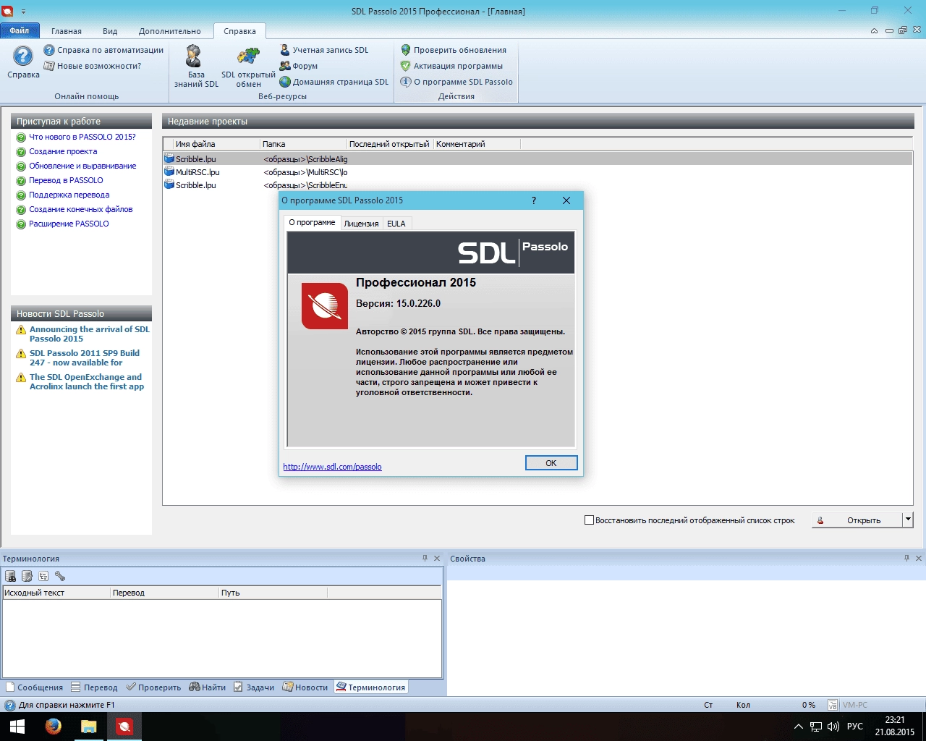Viewport: 926px width, 741px height.
Task: Sort by Имя файла column header
Action: (211, 144)
